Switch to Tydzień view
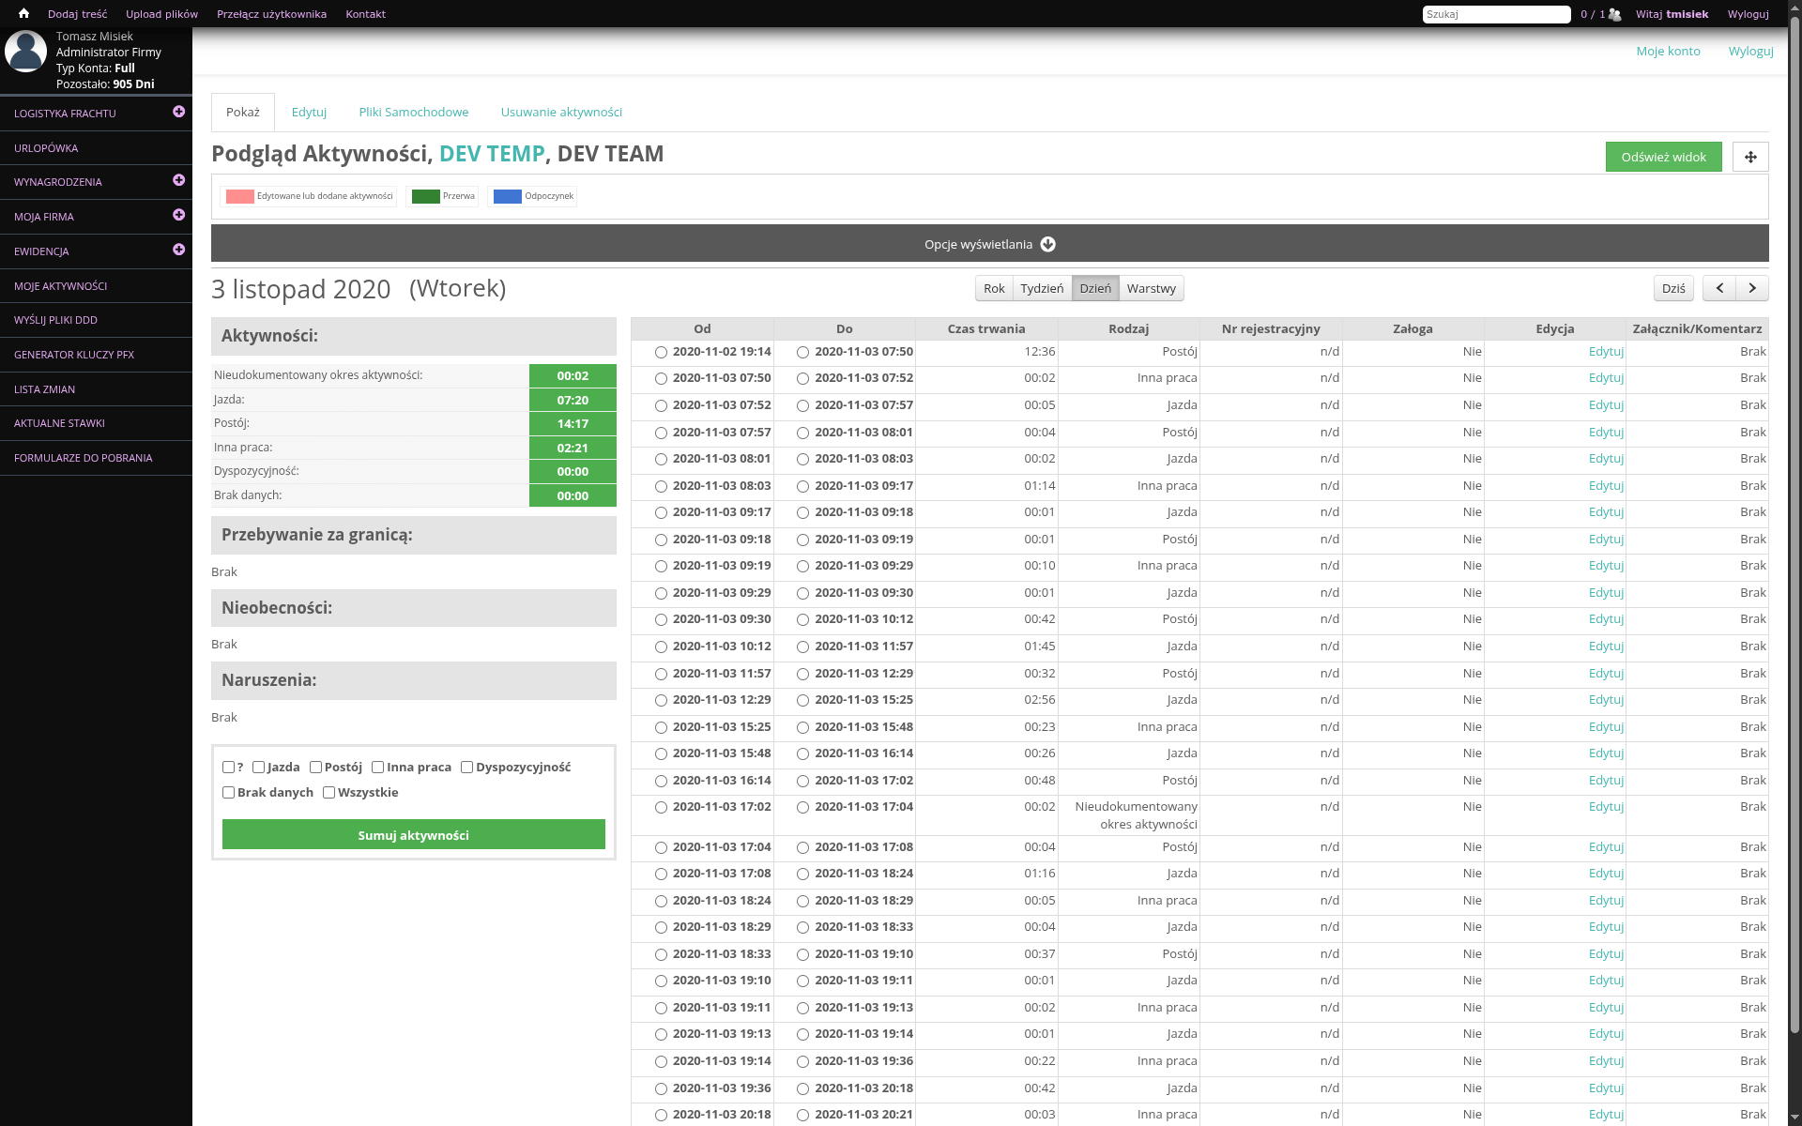 pos(1042,288)
